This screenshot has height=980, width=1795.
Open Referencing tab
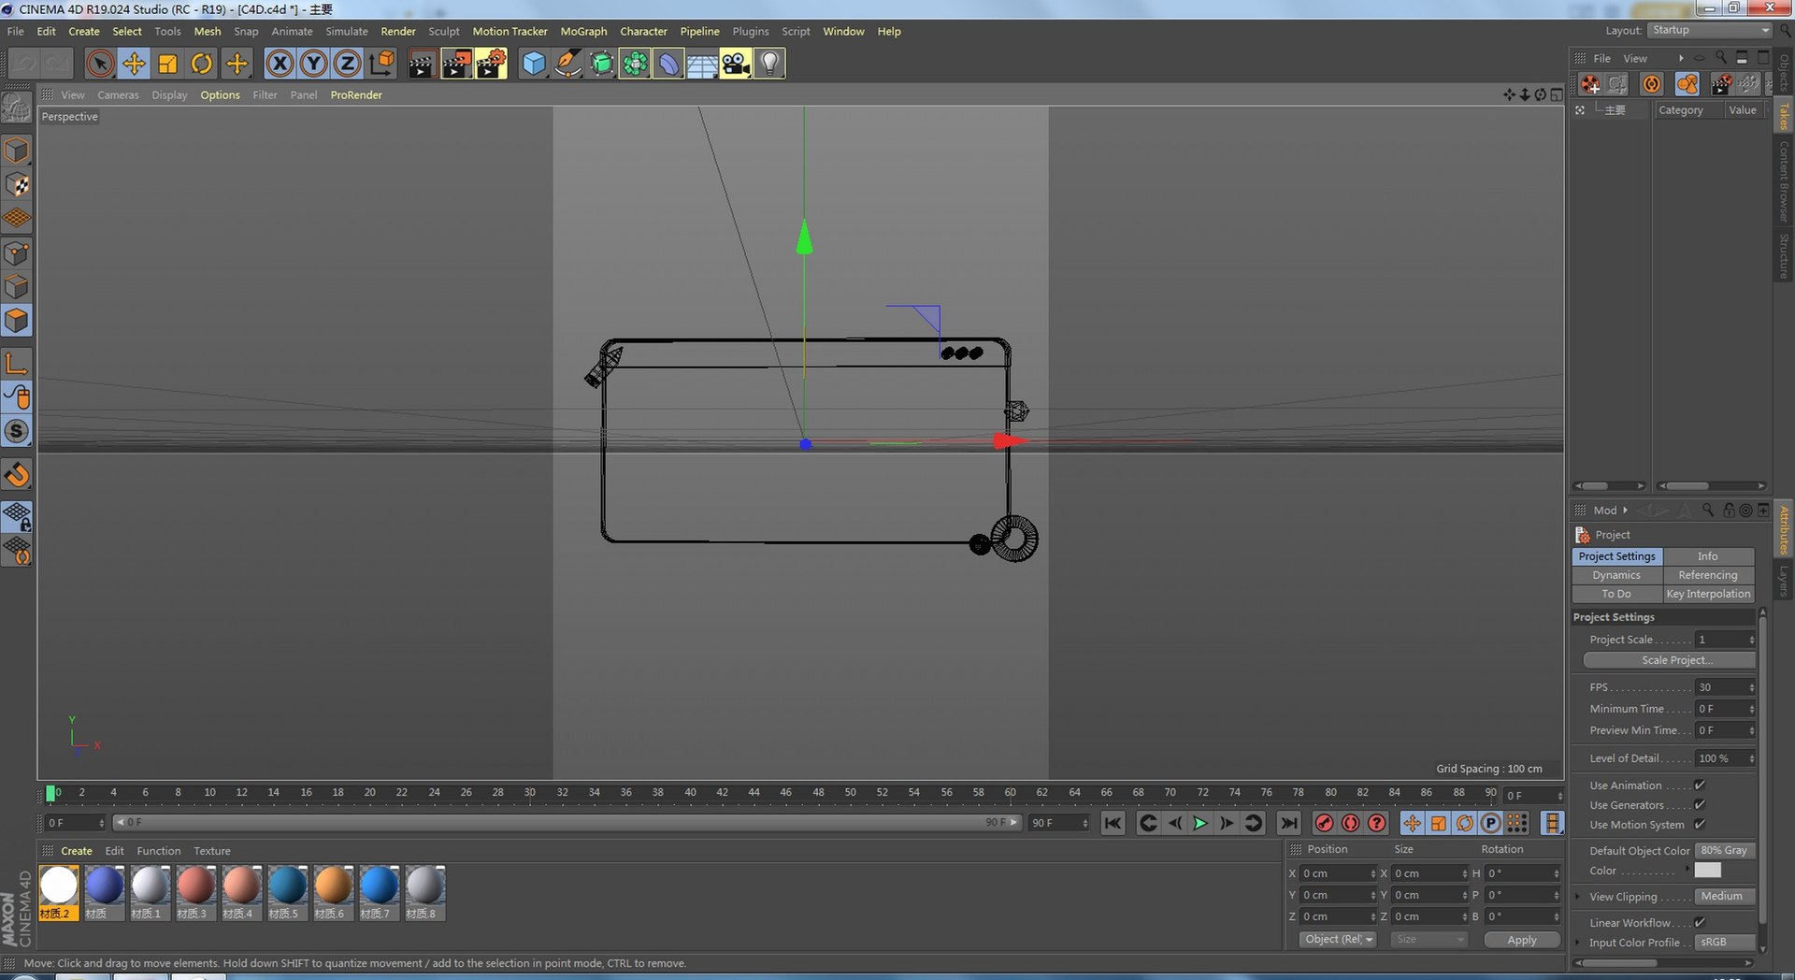coord(1708,575)
